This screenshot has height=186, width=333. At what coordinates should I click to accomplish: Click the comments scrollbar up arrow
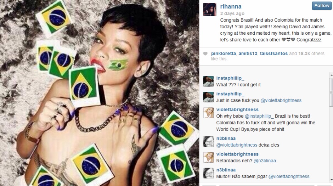[331, 75]
